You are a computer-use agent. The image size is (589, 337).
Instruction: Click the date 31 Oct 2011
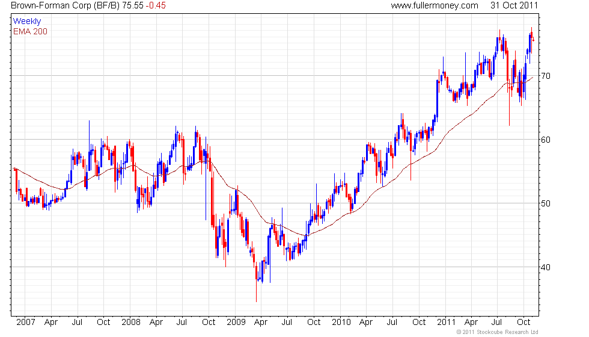(514, 5)
